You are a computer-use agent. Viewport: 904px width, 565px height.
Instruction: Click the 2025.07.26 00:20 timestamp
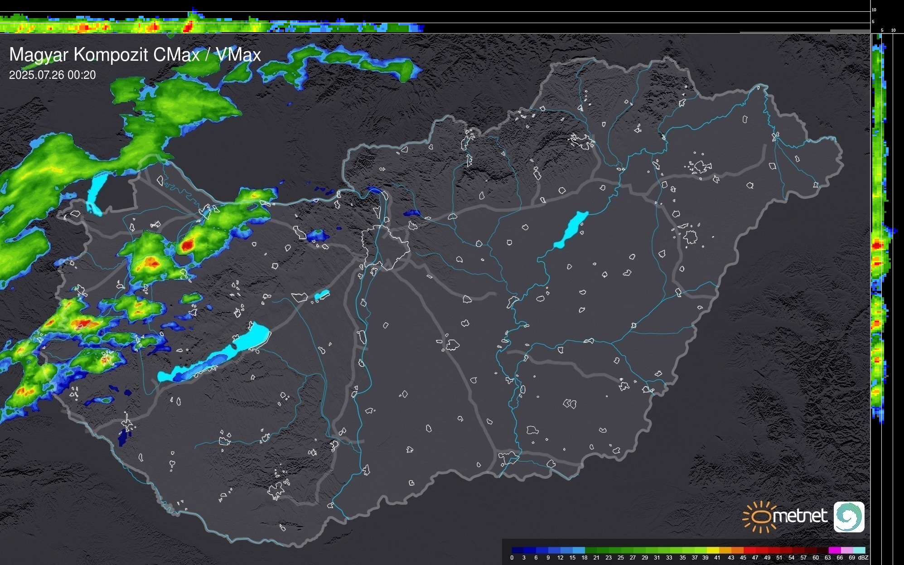click(x=52, y=75)
